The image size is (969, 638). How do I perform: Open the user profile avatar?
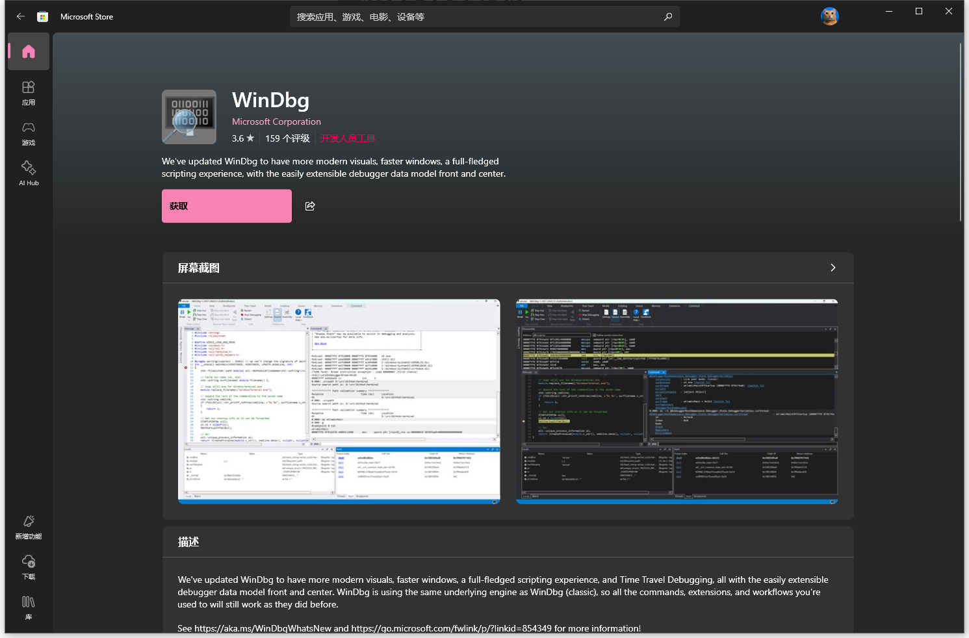[829, 16]
